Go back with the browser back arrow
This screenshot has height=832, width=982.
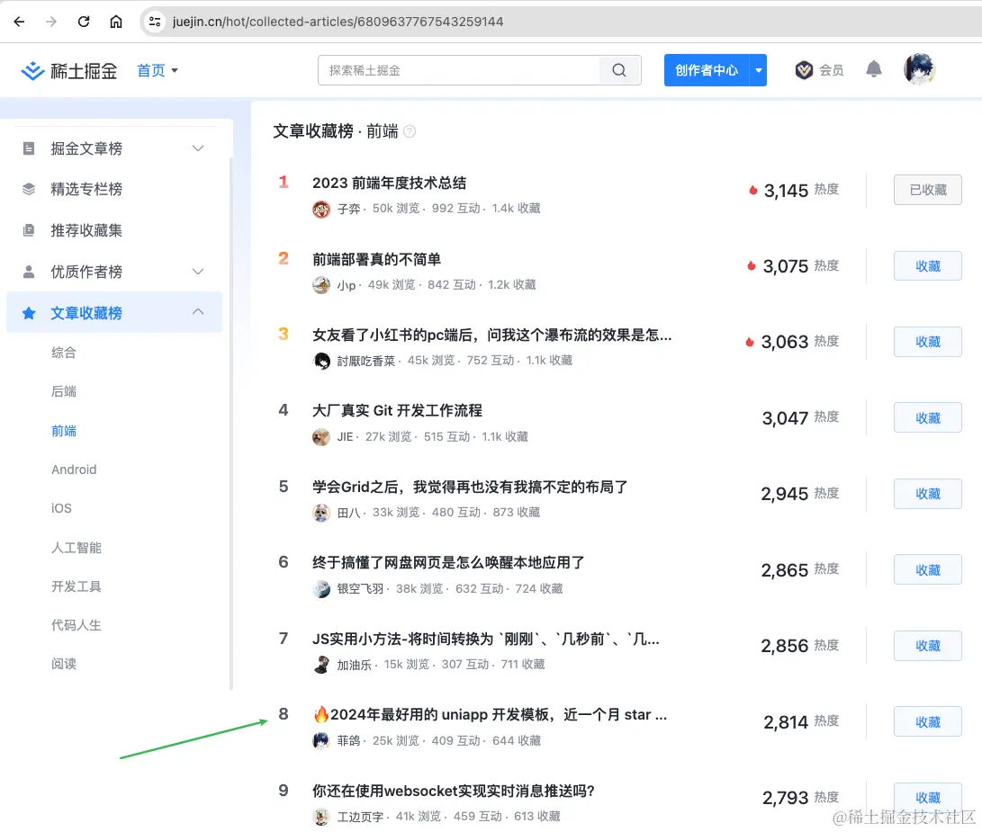coord(20,22)
